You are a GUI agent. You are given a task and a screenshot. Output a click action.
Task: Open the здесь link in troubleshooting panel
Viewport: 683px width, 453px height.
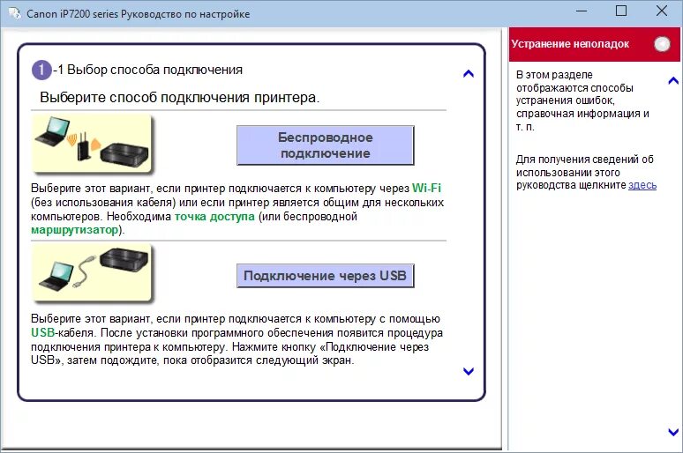coord(642,185)
